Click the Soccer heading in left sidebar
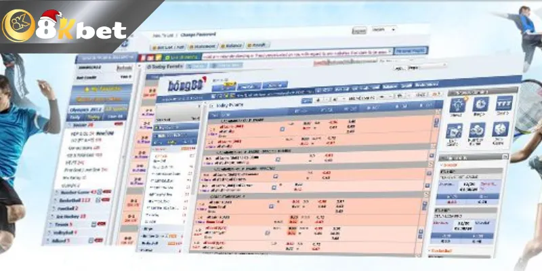This screenshot has height=271, width=542. [82, 125]
